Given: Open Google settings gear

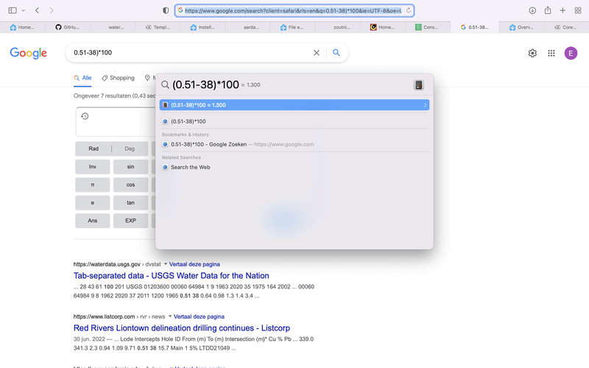Looking at the screenshot, I should click(532, 53).
